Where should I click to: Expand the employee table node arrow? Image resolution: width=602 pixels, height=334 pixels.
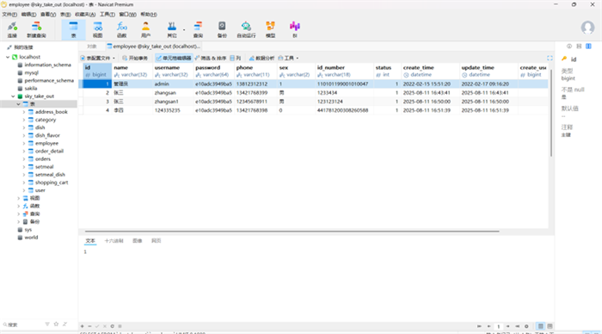[x=24, y=144]
